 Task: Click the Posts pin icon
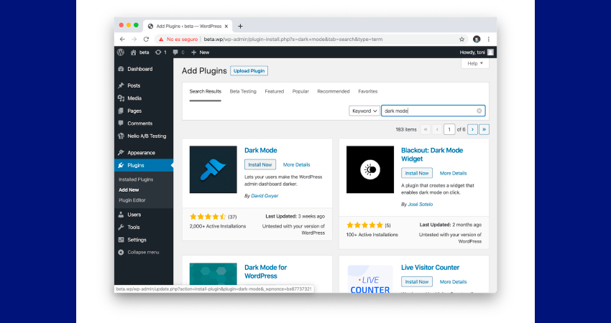tap(121, 85)
